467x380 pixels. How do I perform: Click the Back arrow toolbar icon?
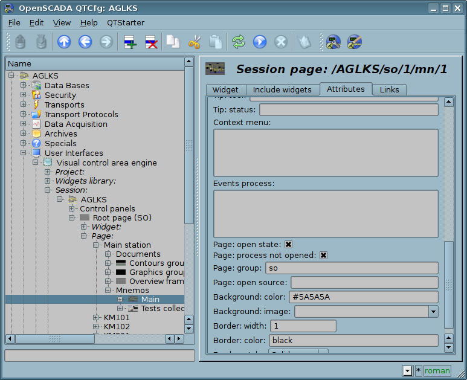tap(85, 42)
